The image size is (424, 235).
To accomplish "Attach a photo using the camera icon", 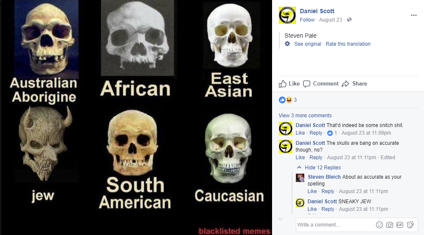I will click(389, 225).
